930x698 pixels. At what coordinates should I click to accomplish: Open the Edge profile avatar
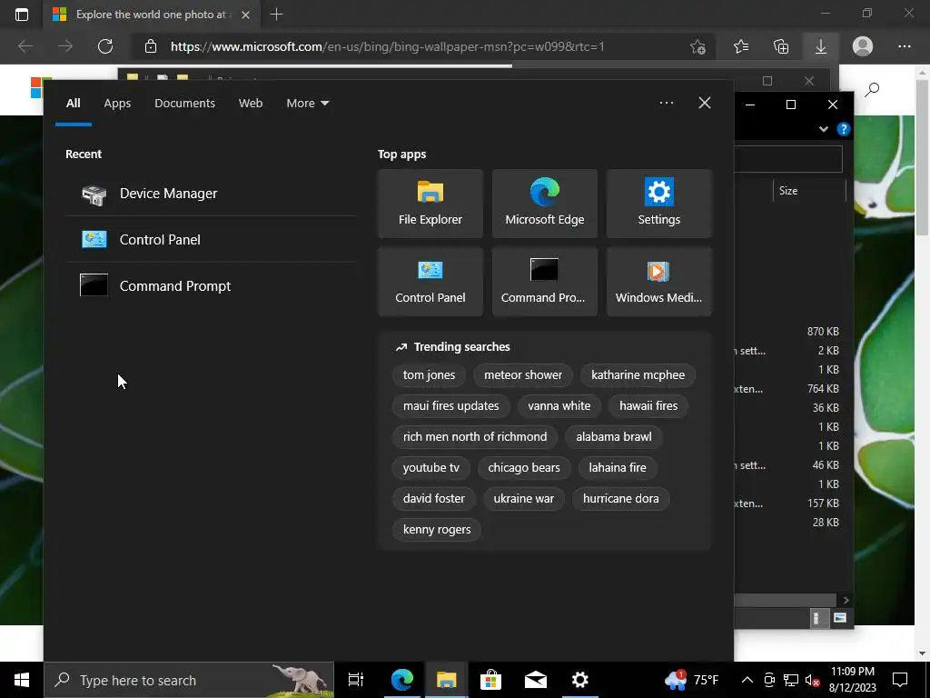tap(863, 46)
